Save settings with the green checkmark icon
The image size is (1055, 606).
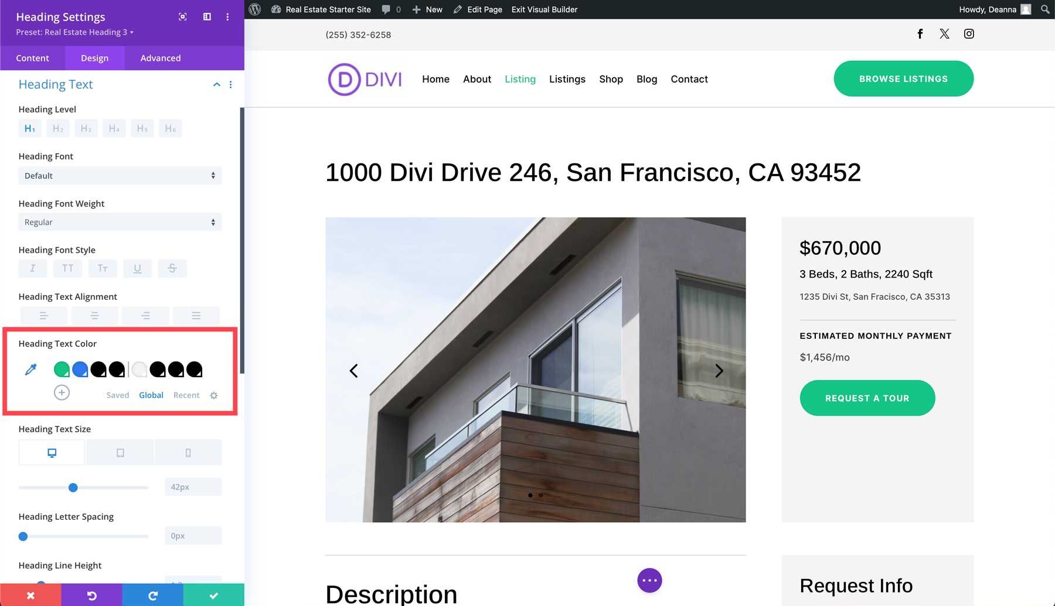point(213,595)
